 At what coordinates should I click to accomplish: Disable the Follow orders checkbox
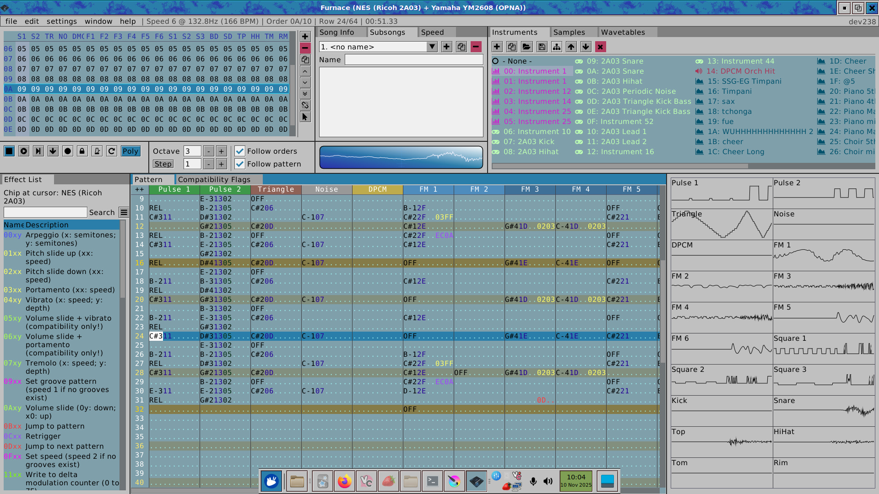click(240, 151)
